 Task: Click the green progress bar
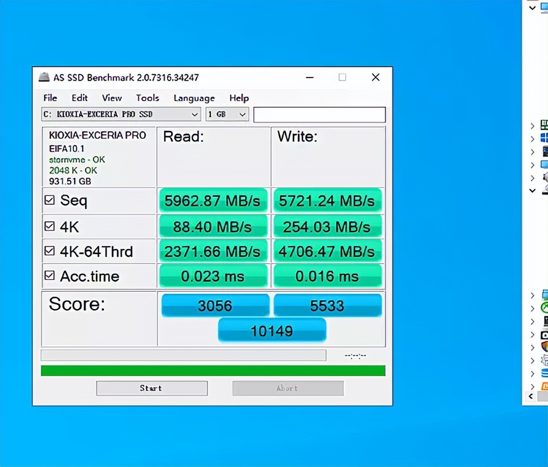(x=213, y=371)
